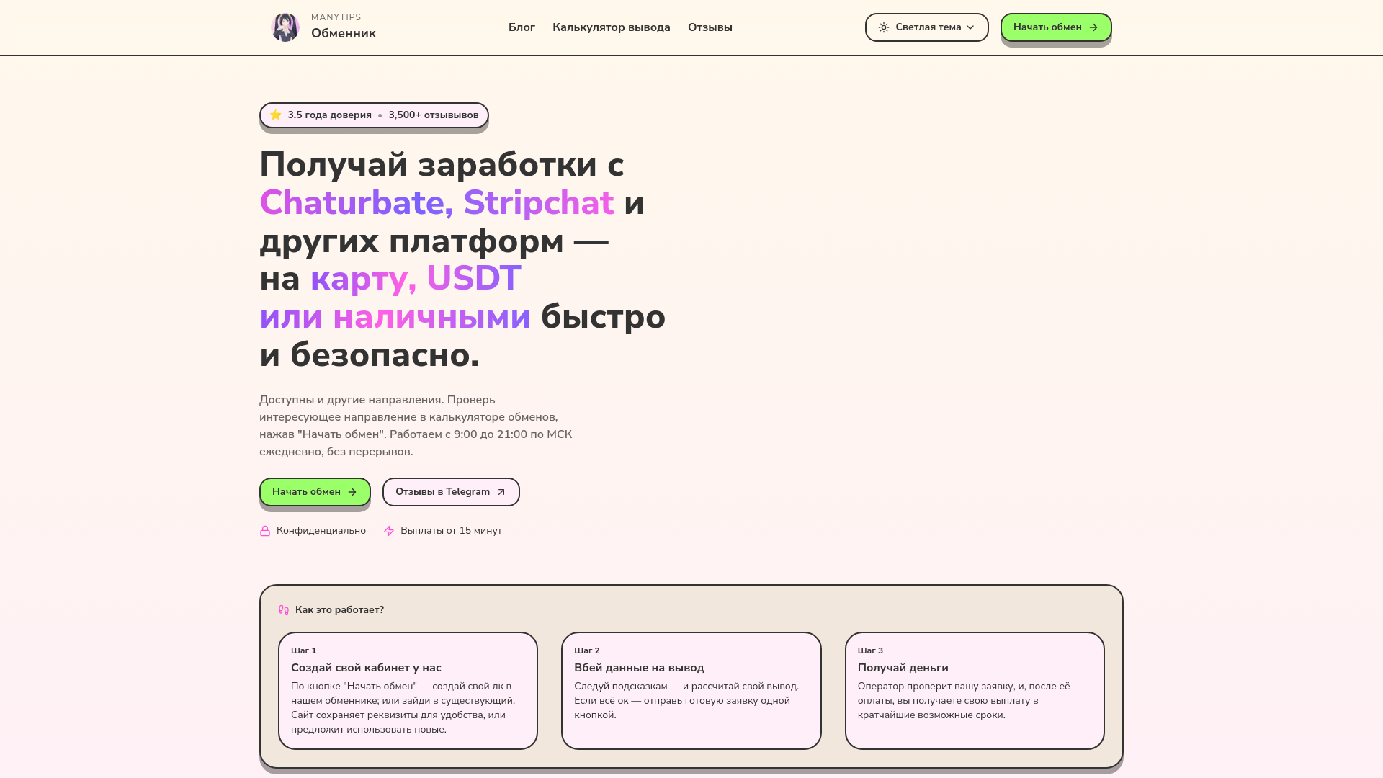The height and width of the screenshot is (778, 1383).
Task: Click the 'или наличными' gradient text
Action: 395,317
